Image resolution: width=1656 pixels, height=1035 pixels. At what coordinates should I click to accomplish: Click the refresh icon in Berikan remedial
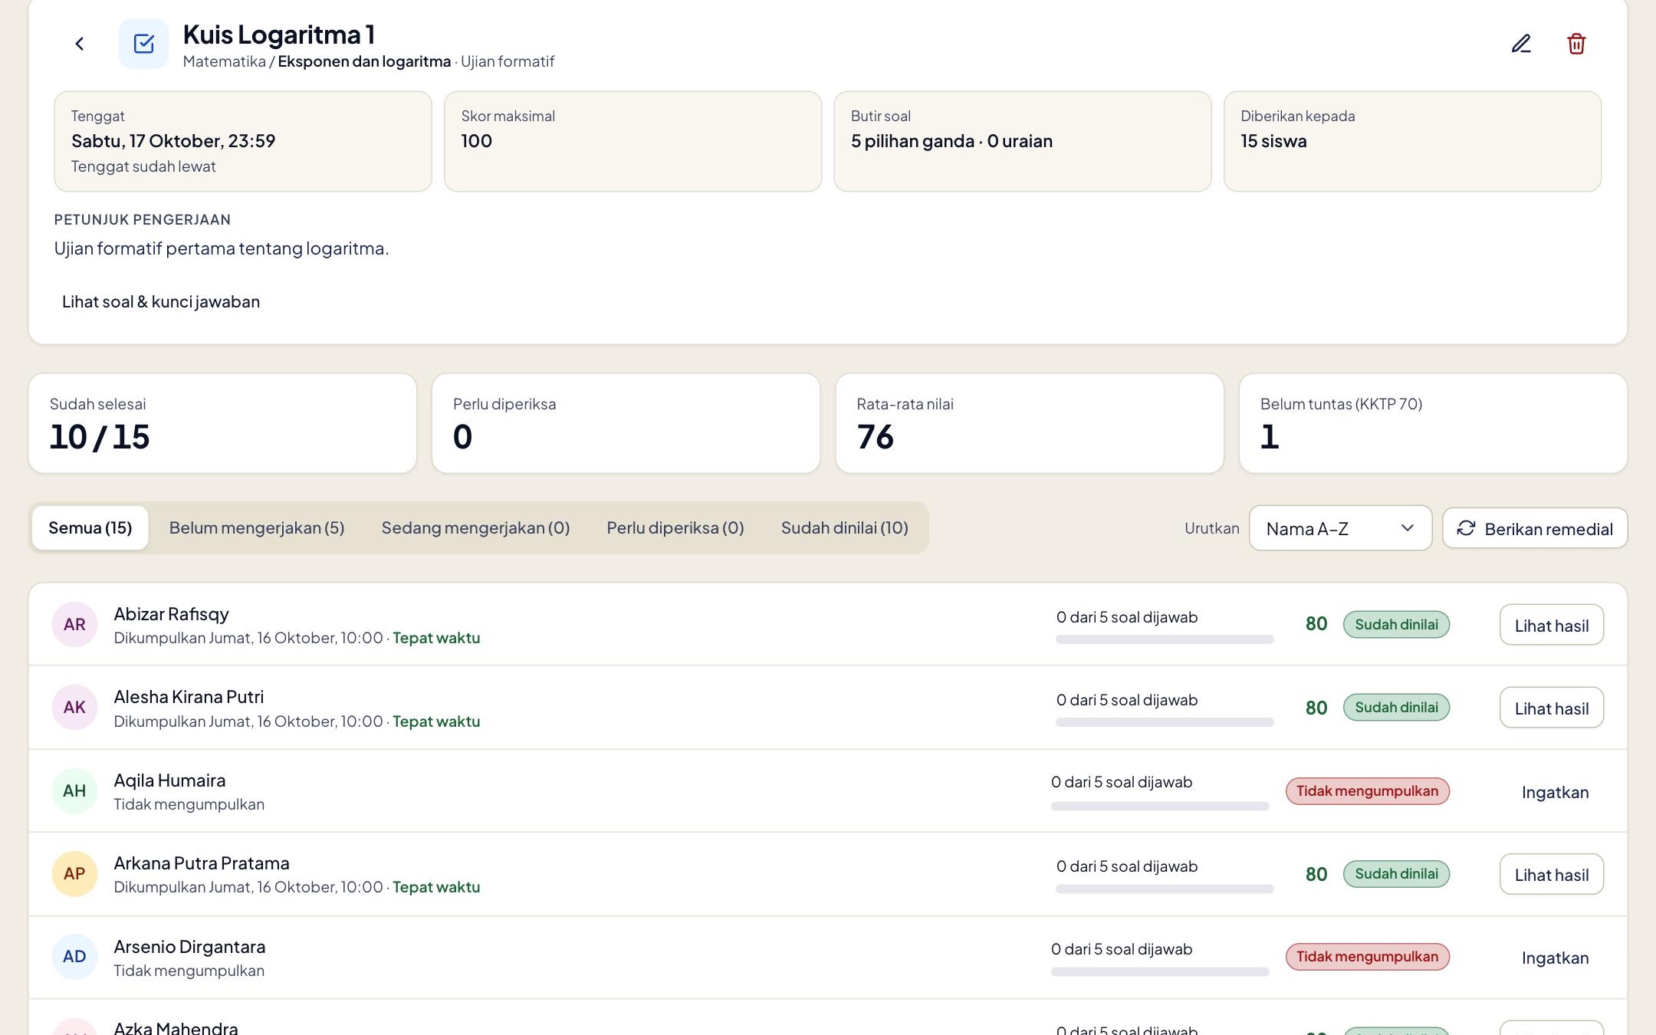(1466, 528)
